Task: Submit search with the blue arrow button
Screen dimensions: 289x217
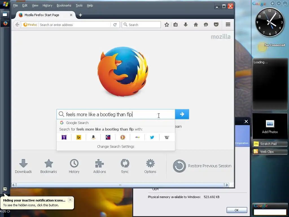Action: pyautogui.click(x=182, y=114)
